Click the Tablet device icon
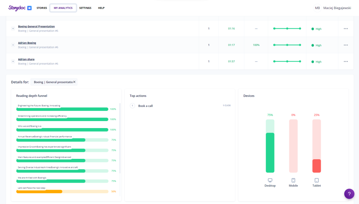Viewport: 359px width, 204px height. click(x=317, y=180)
